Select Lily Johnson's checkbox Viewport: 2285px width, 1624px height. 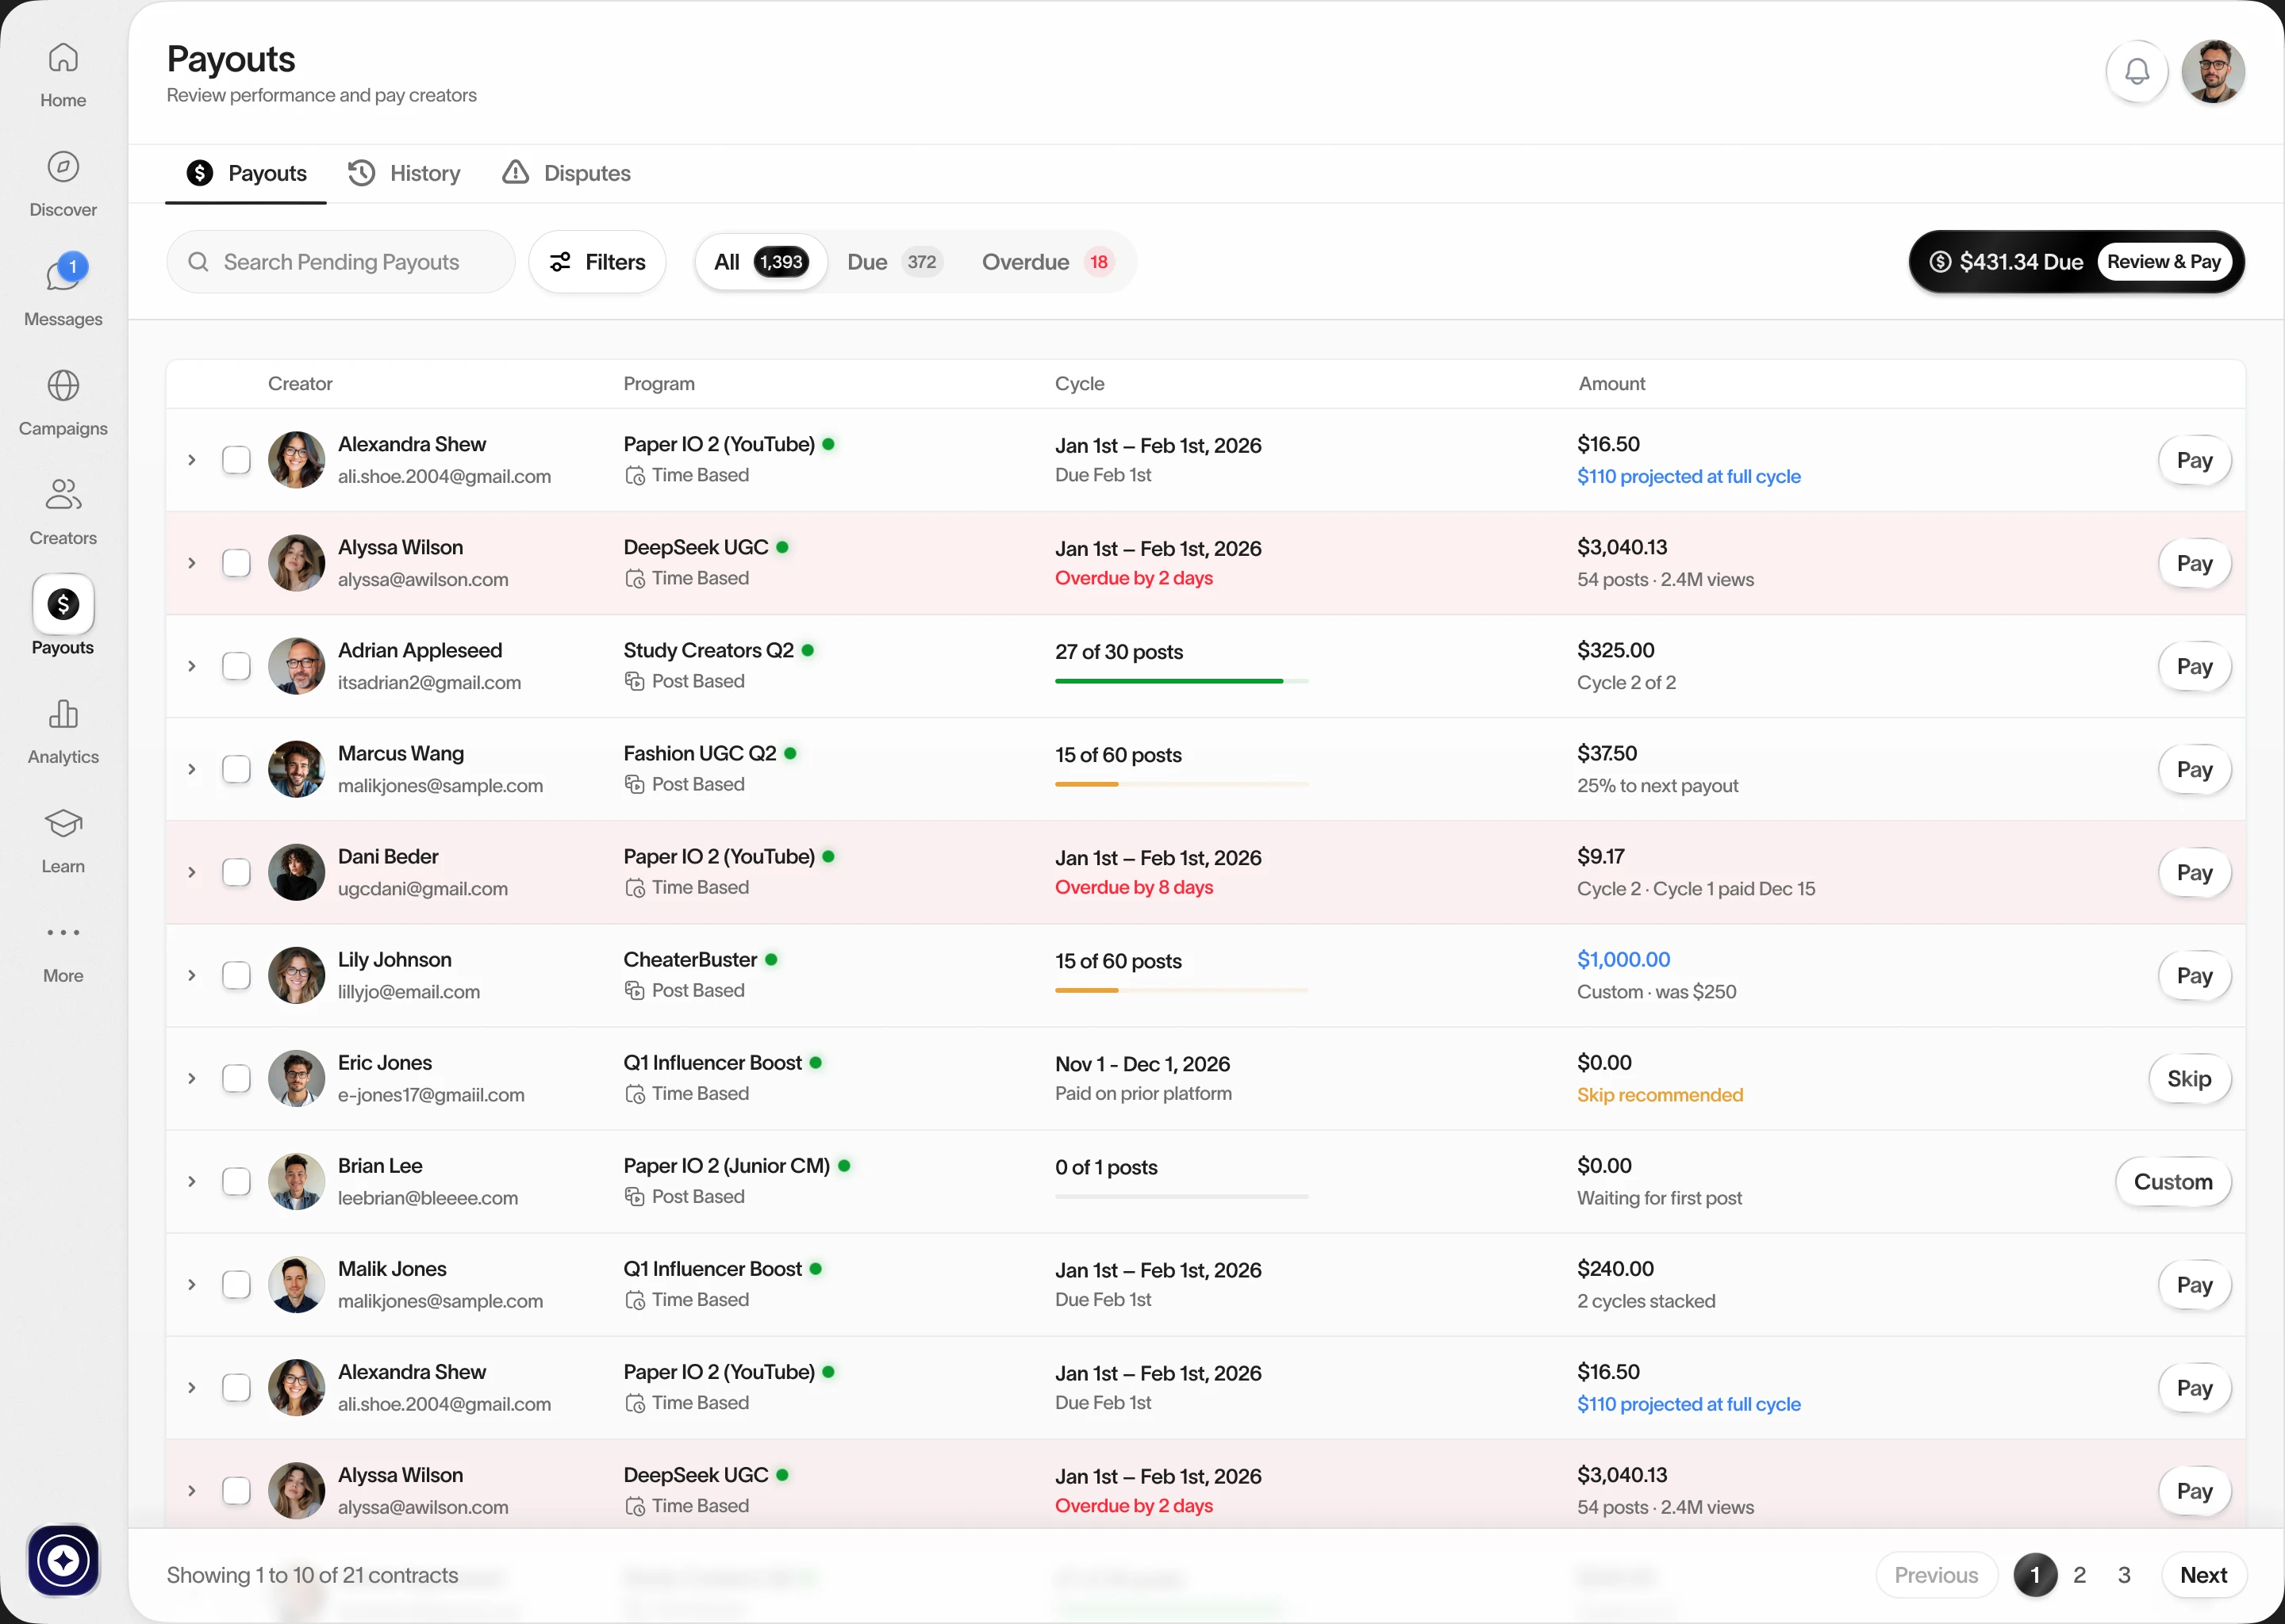[x=236, y=975]
